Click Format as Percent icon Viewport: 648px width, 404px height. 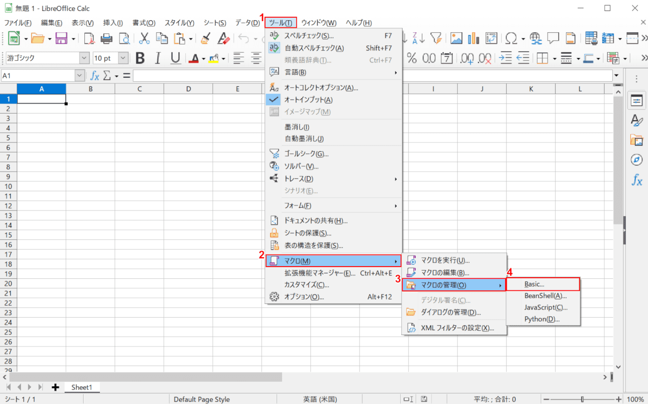pyautogui.click(x=412, y=58)
